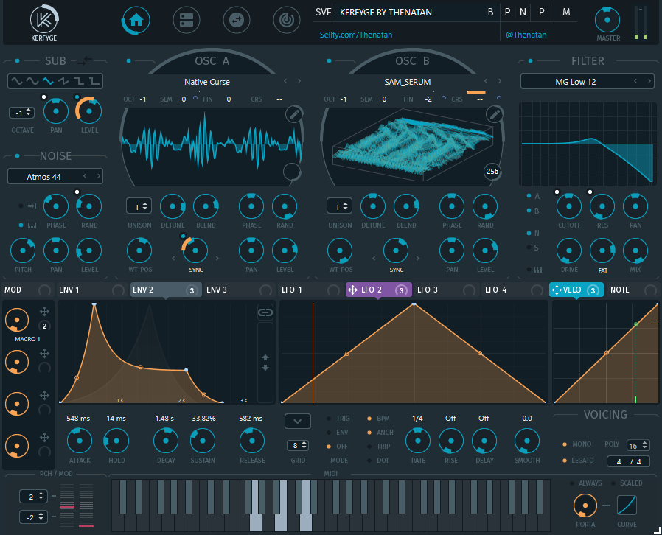
Task: Disable OSC A with its enable dot
Action: [x=129, y=61]
